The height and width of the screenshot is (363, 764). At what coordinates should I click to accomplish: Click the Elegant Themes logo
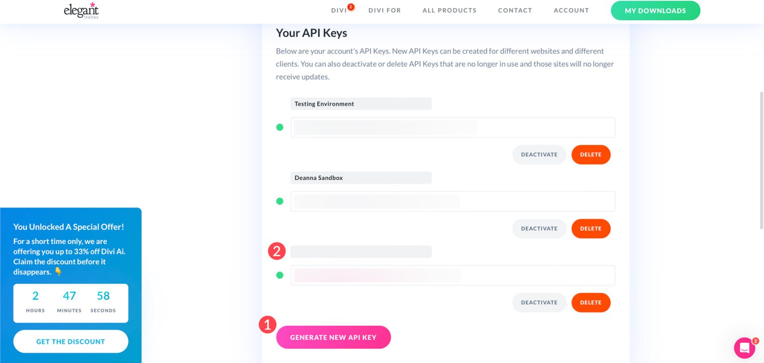[82, 10]
